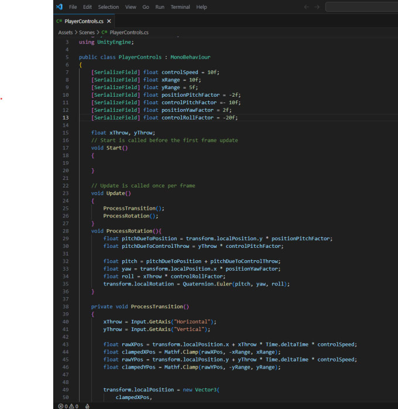Click 'Start()' method name on line 17
The width and height of the screenshot is (398, 409).
[117, 148]
